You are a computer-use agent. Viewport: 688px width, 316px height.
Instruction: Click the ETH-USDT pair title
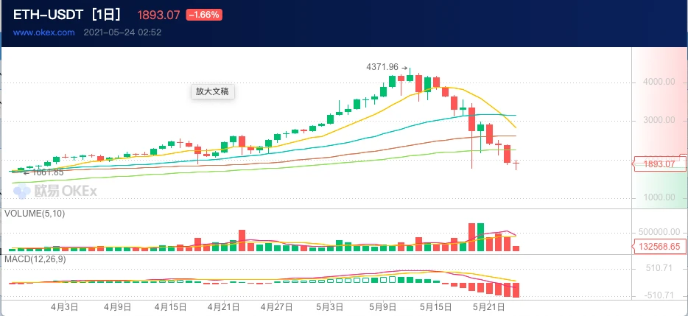point(47,15)
